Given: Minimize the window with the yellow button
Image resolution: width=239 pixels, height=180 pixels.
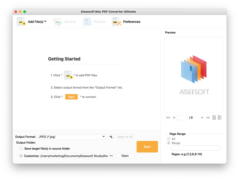Looking at the screenshot, I should pos(20,12).
